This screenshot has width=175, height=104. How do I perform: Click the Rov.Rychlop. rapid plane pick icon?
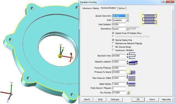point(128,93)
